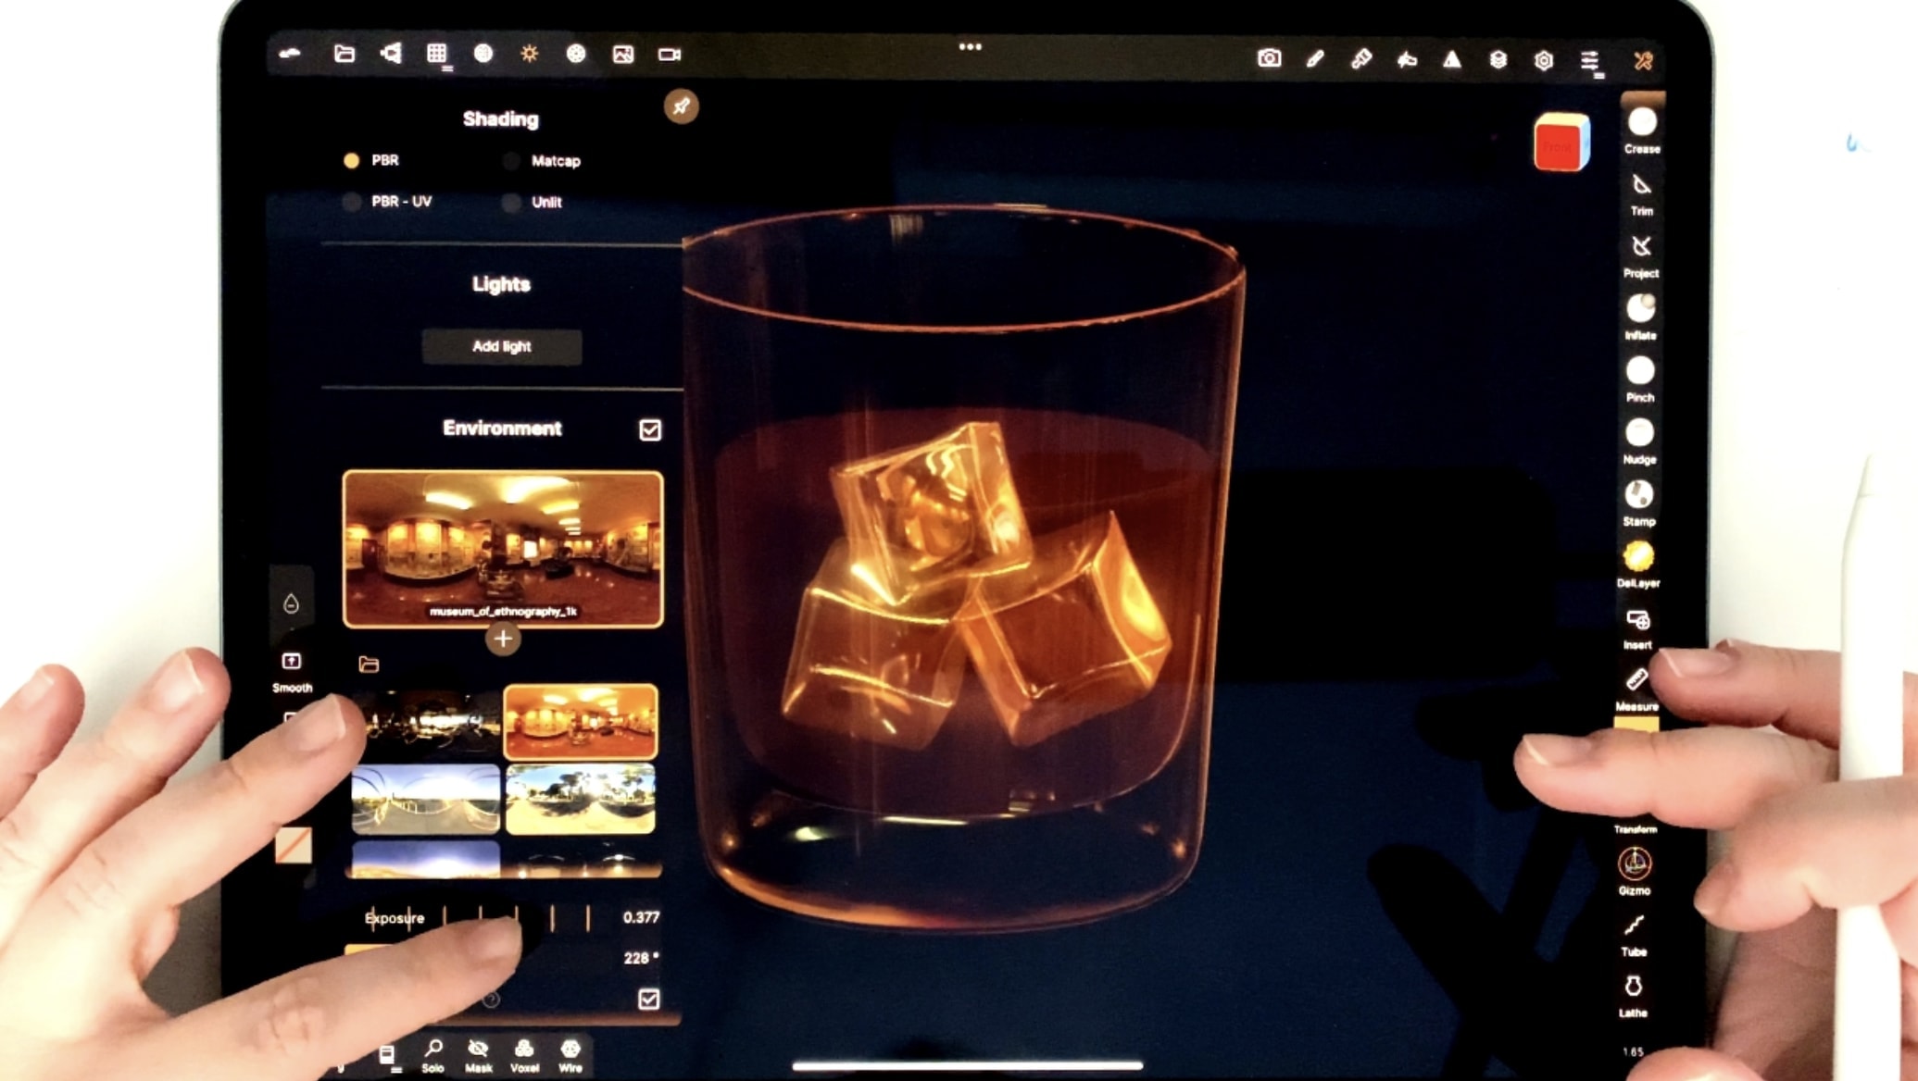Pick the Stamp tool
Viewport: 1918px width, 1081px height.
pyautogui.click(x=1638, y=496)
